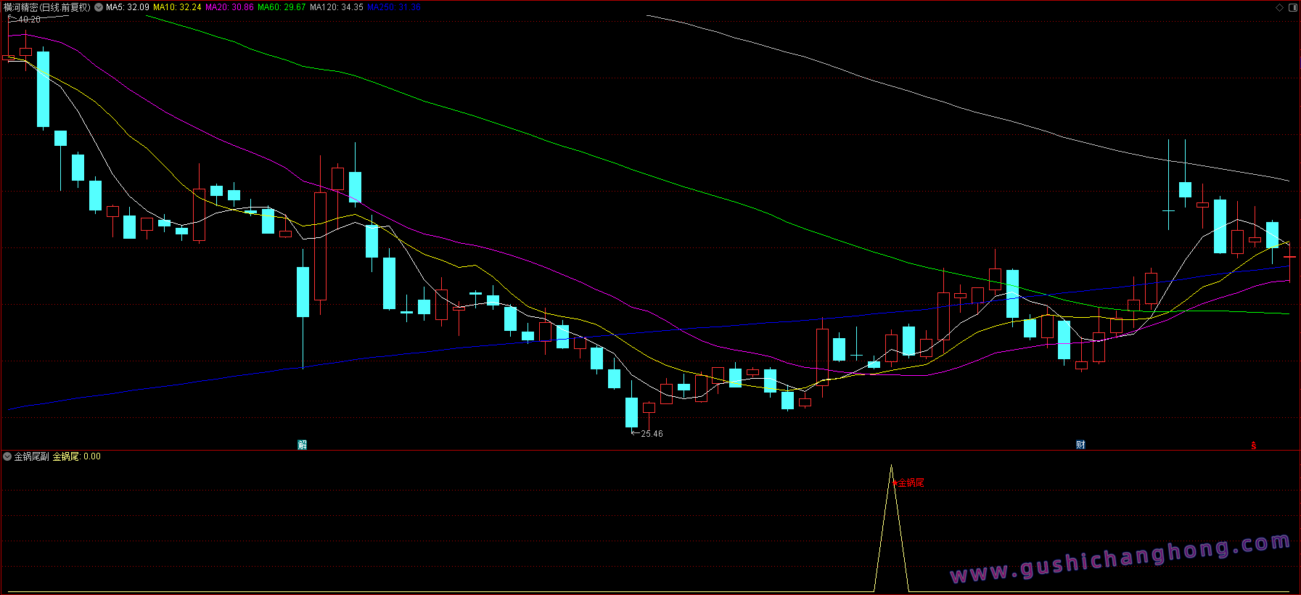Screen dimensions: 1301x595
Task: Click the 金锅尾副 indicator name
Action: [x=32, y=456]
